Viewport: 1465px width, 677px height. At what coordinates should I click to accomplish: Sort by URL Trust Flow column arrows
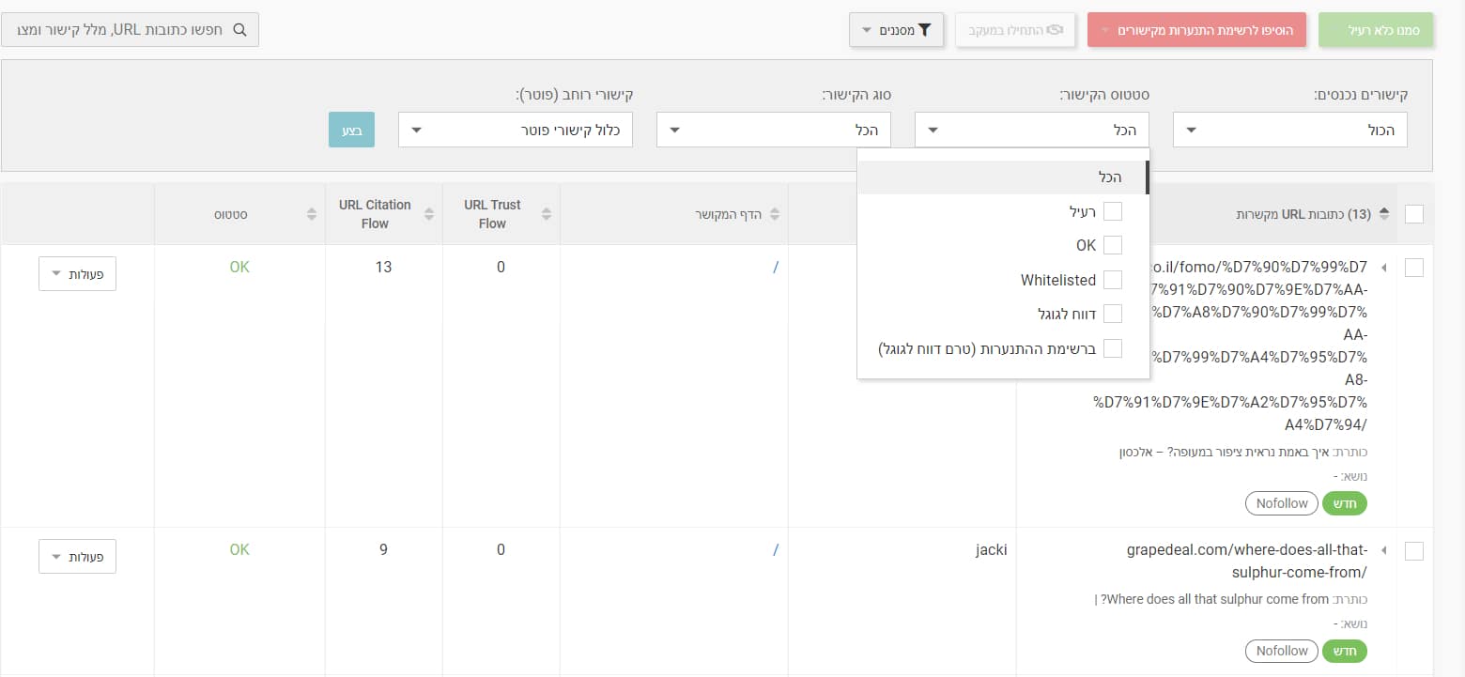(547, 214)
